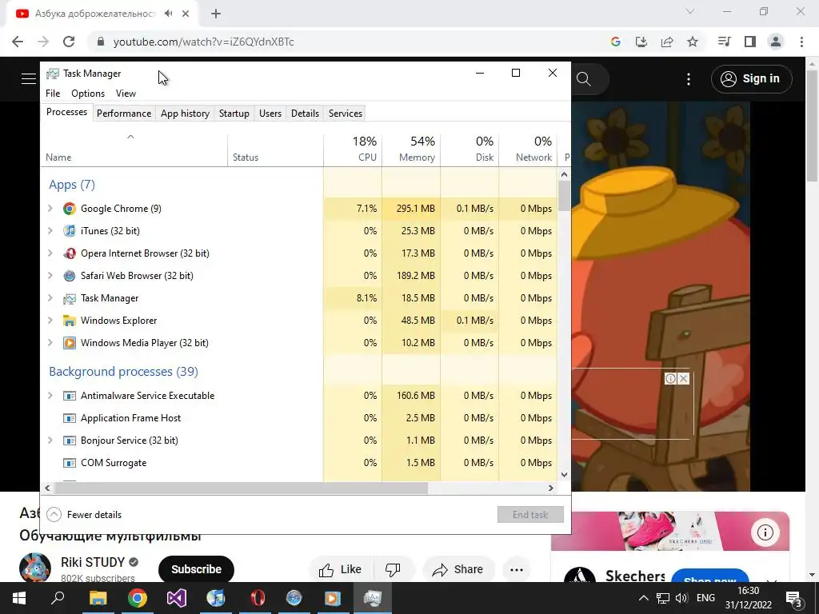Click the End task button

530,515
